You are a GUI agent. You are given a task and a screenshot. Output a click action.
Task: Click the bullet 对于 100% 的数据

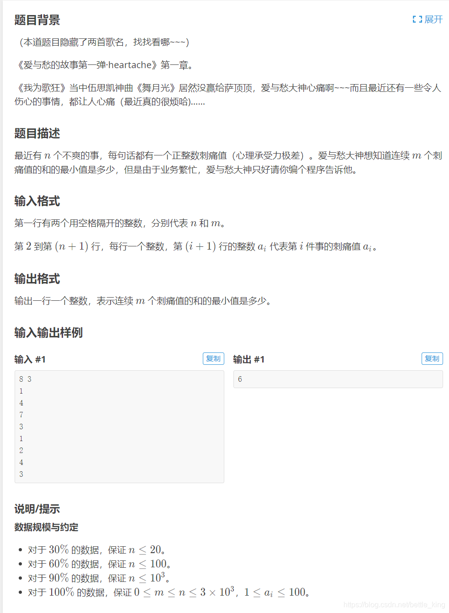pos(169,592)
